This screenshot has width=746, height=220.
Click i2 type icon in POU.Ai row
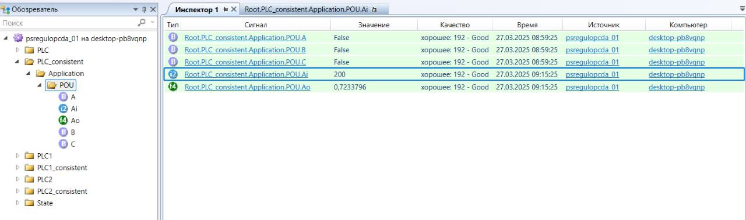[x=173, y=74]
